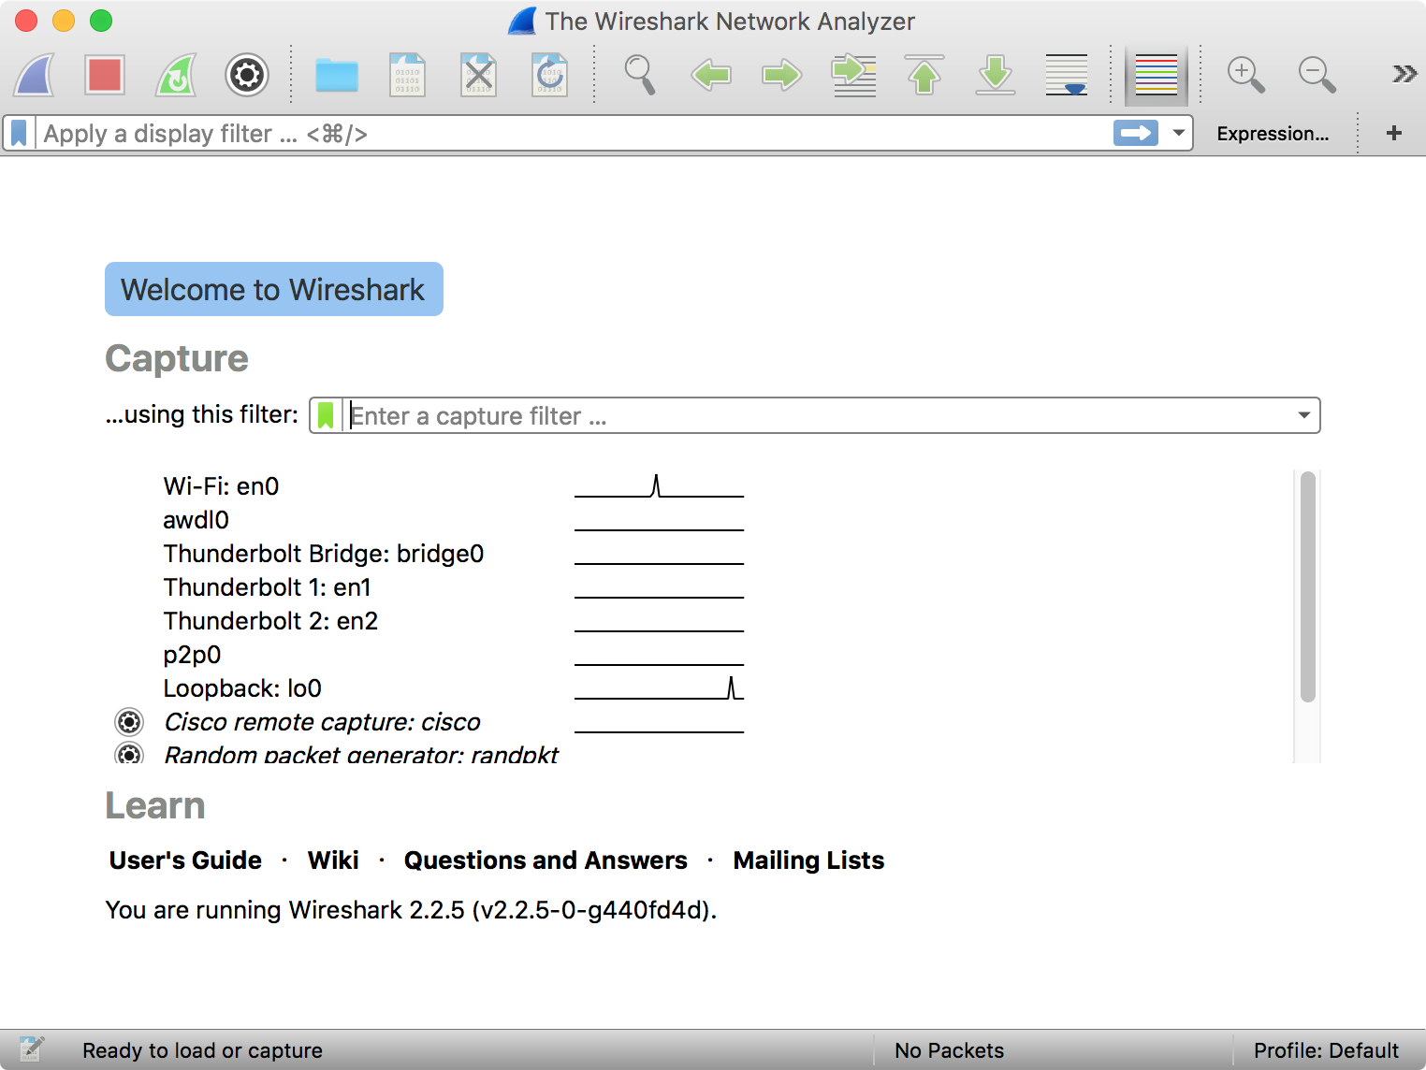The height and width of the screenshot is (1070, 1426).
Task: Click No Packets status text
Action: (949, 1050)
